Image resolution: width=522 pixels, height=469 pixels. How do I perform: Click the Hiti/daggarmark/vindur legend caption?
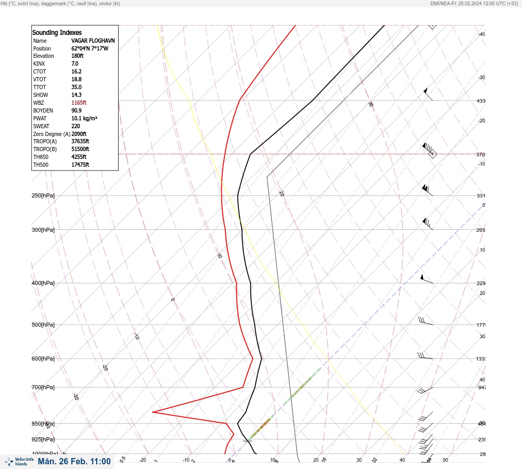coord(60,3)
